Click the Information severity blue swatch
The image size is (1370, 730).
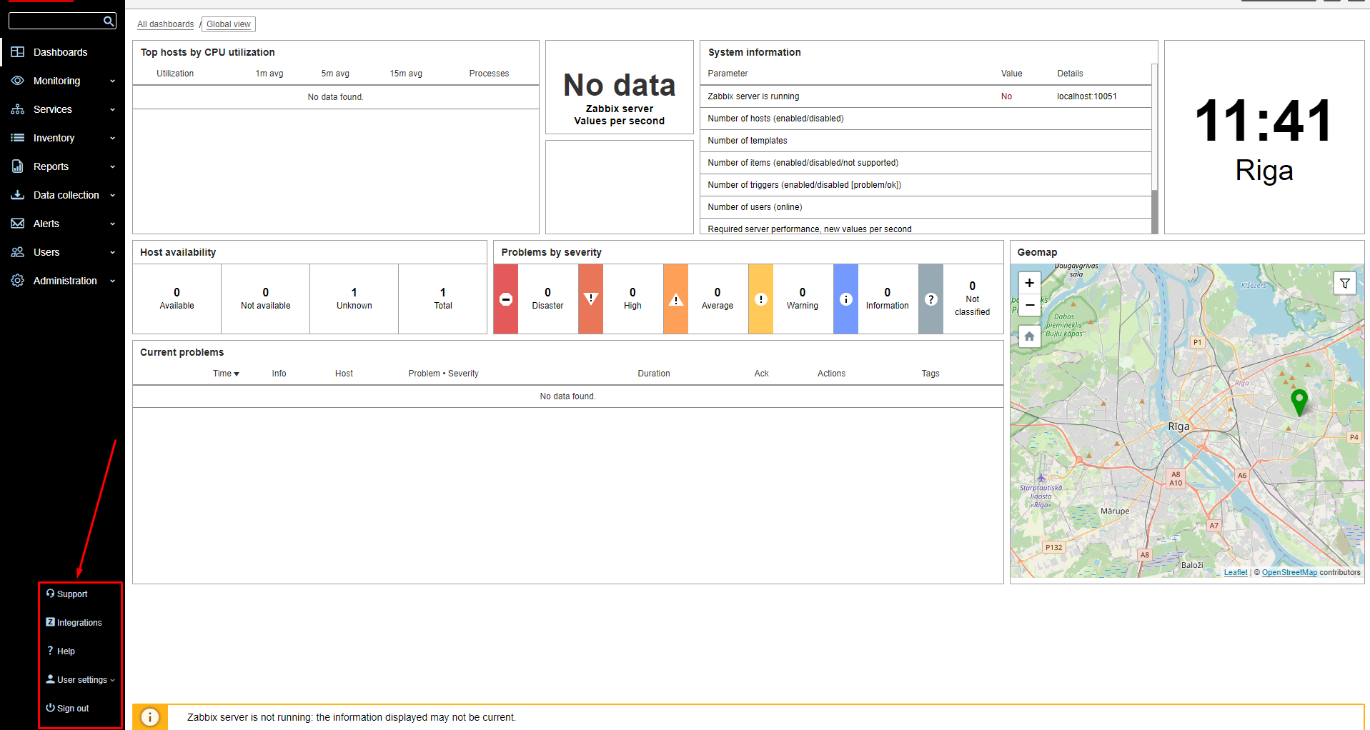[846, 299]
